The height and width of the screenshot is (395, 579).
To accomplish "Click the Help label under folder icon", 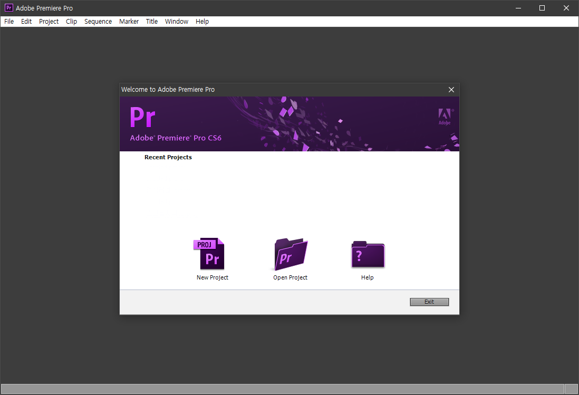I will click(x=368, y=277).
